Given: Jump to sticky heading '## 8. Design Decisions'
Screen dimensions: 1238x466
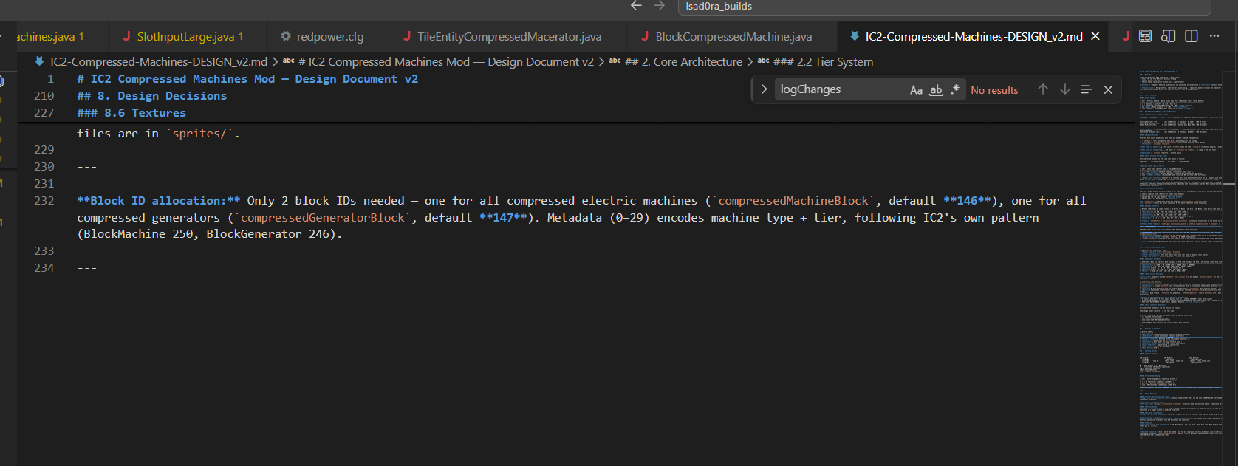Looking at the screenshot, I should (152, 96).
